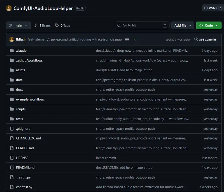Click the file icon next to LICENSE
Image resolution: width=224 pixels, height=192 pixels.
point(12,158)
